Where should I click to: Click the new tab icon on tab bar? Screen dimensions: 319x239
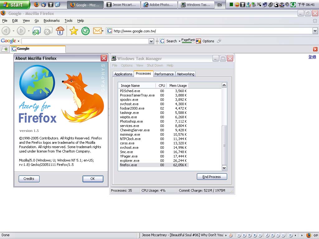[4, 49]
